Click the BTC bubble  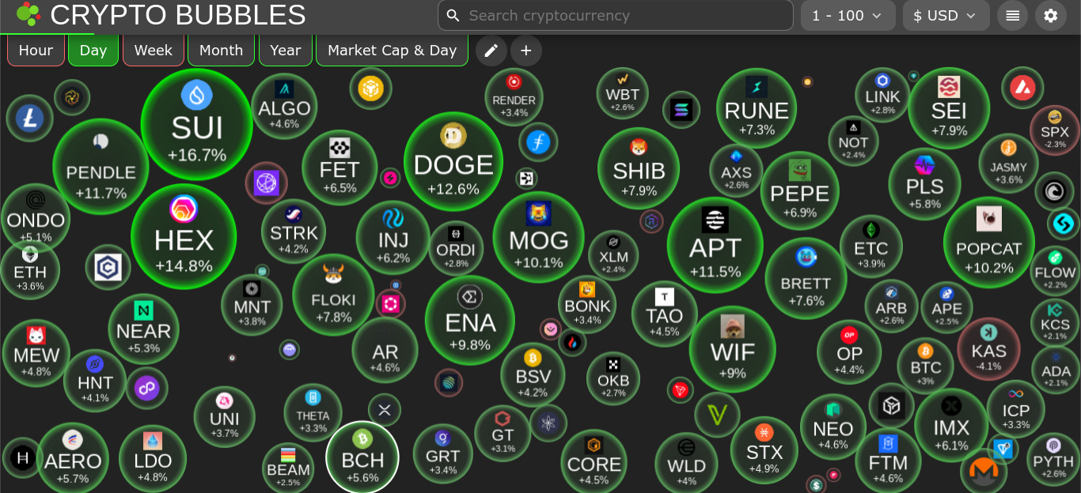click(926, 366)
